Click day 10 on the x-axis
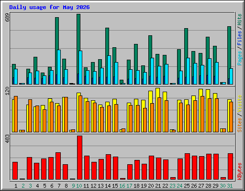This screenshot has width=245, height=191. point(79,186)
